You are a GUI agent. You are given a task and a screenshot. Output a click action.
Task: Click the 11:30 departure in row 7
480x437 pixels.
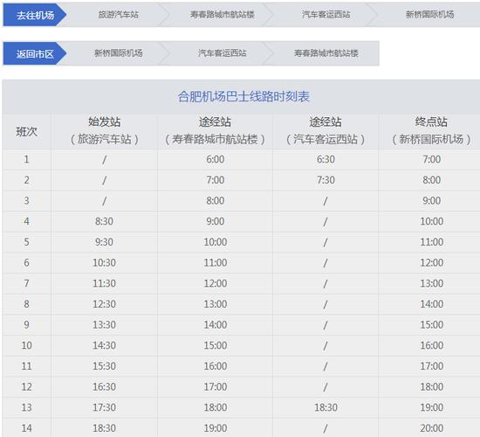(x=104, y=283)
